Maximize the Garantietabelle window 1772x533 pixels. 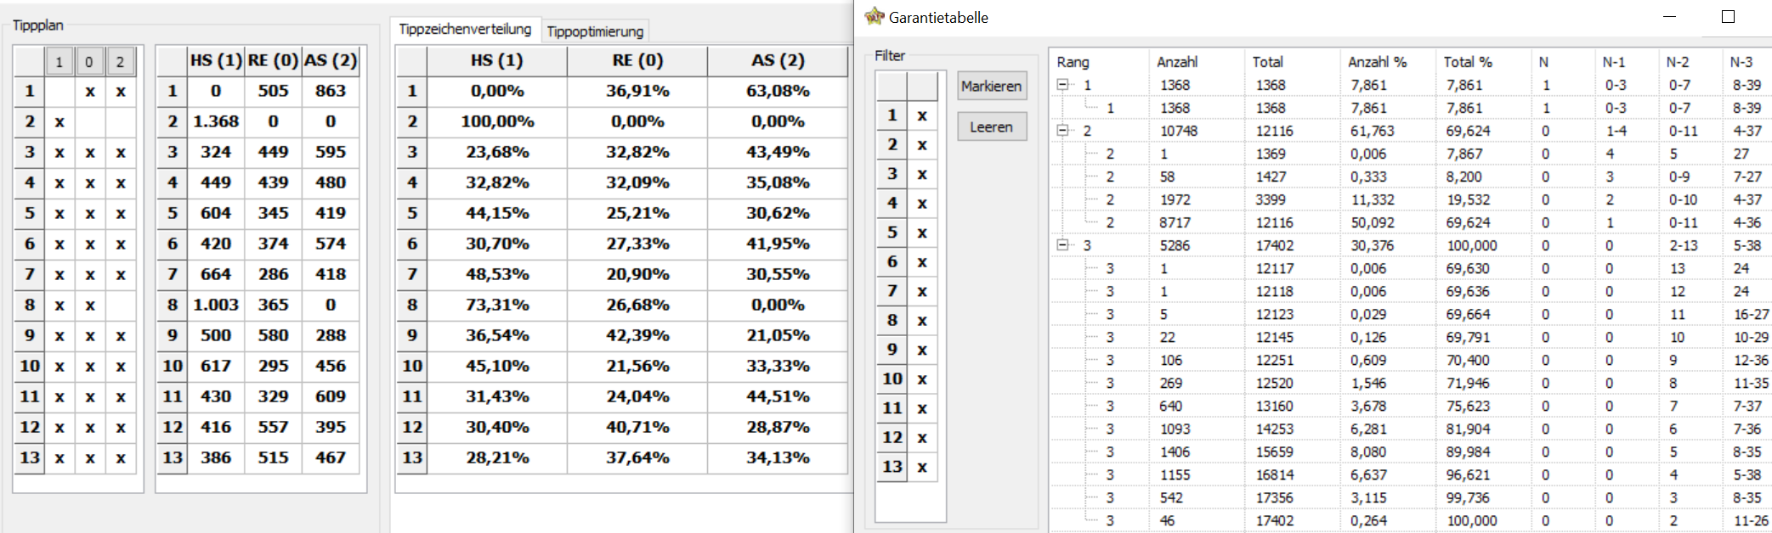[x=1727, y=16]
